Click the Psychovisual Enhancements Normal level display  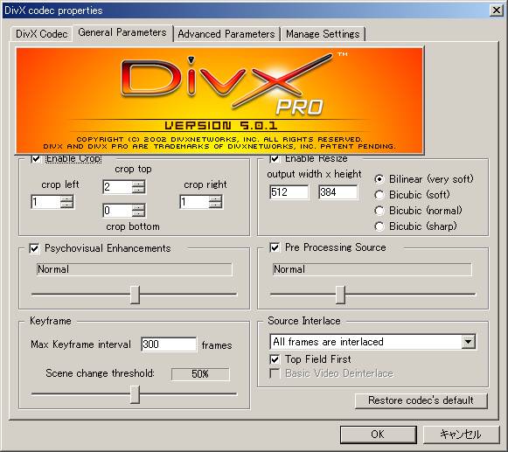point(135,269)
